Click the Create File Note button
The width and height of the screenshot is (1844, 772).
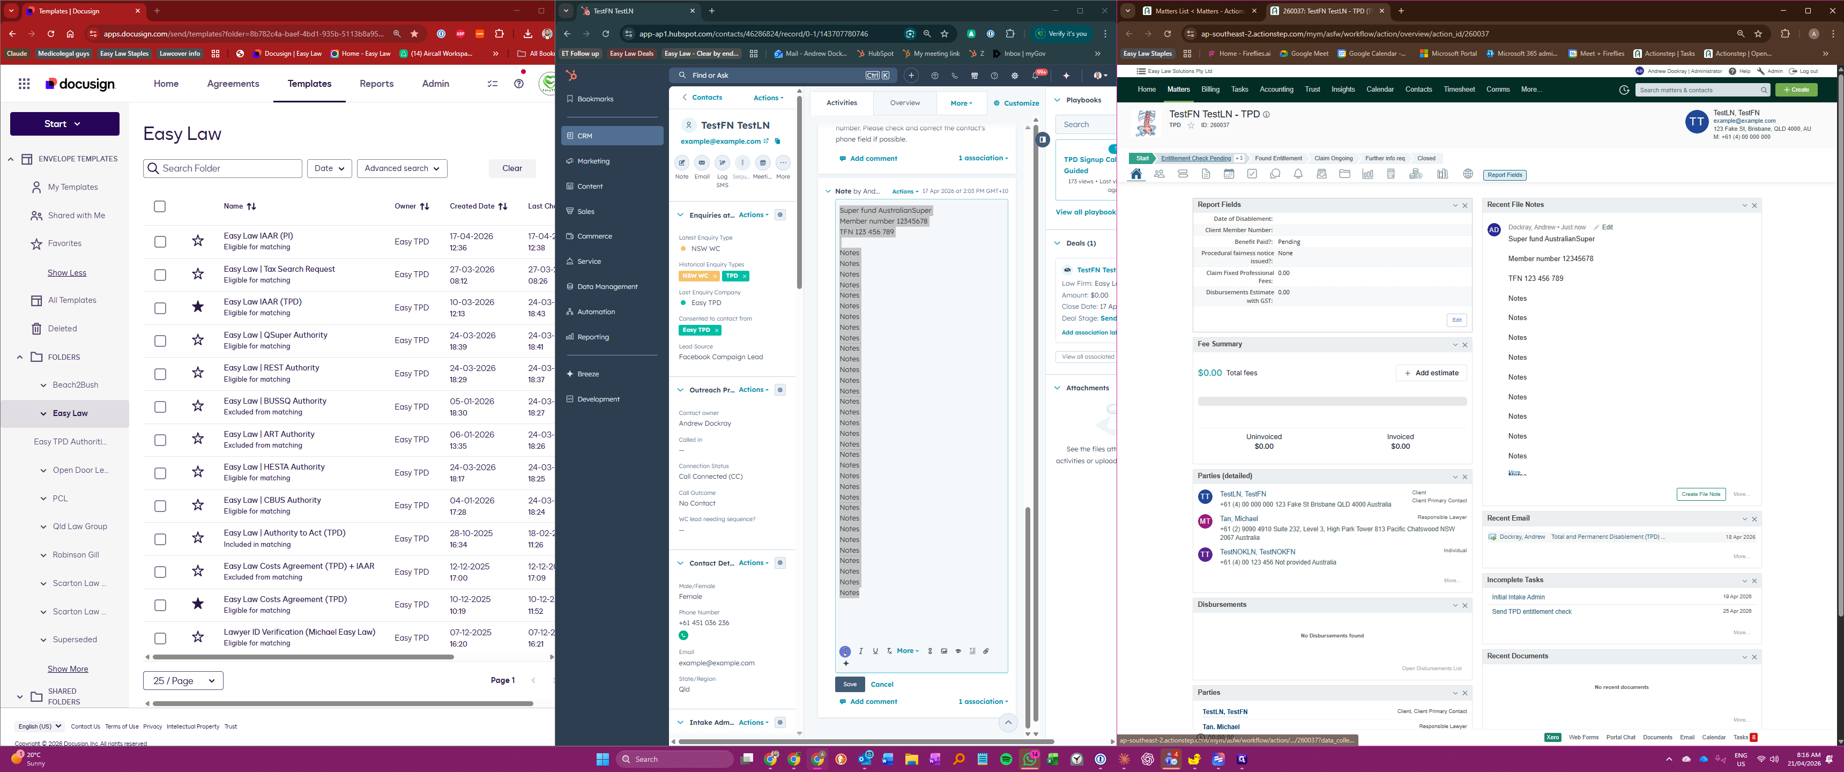pos(1700,494)
